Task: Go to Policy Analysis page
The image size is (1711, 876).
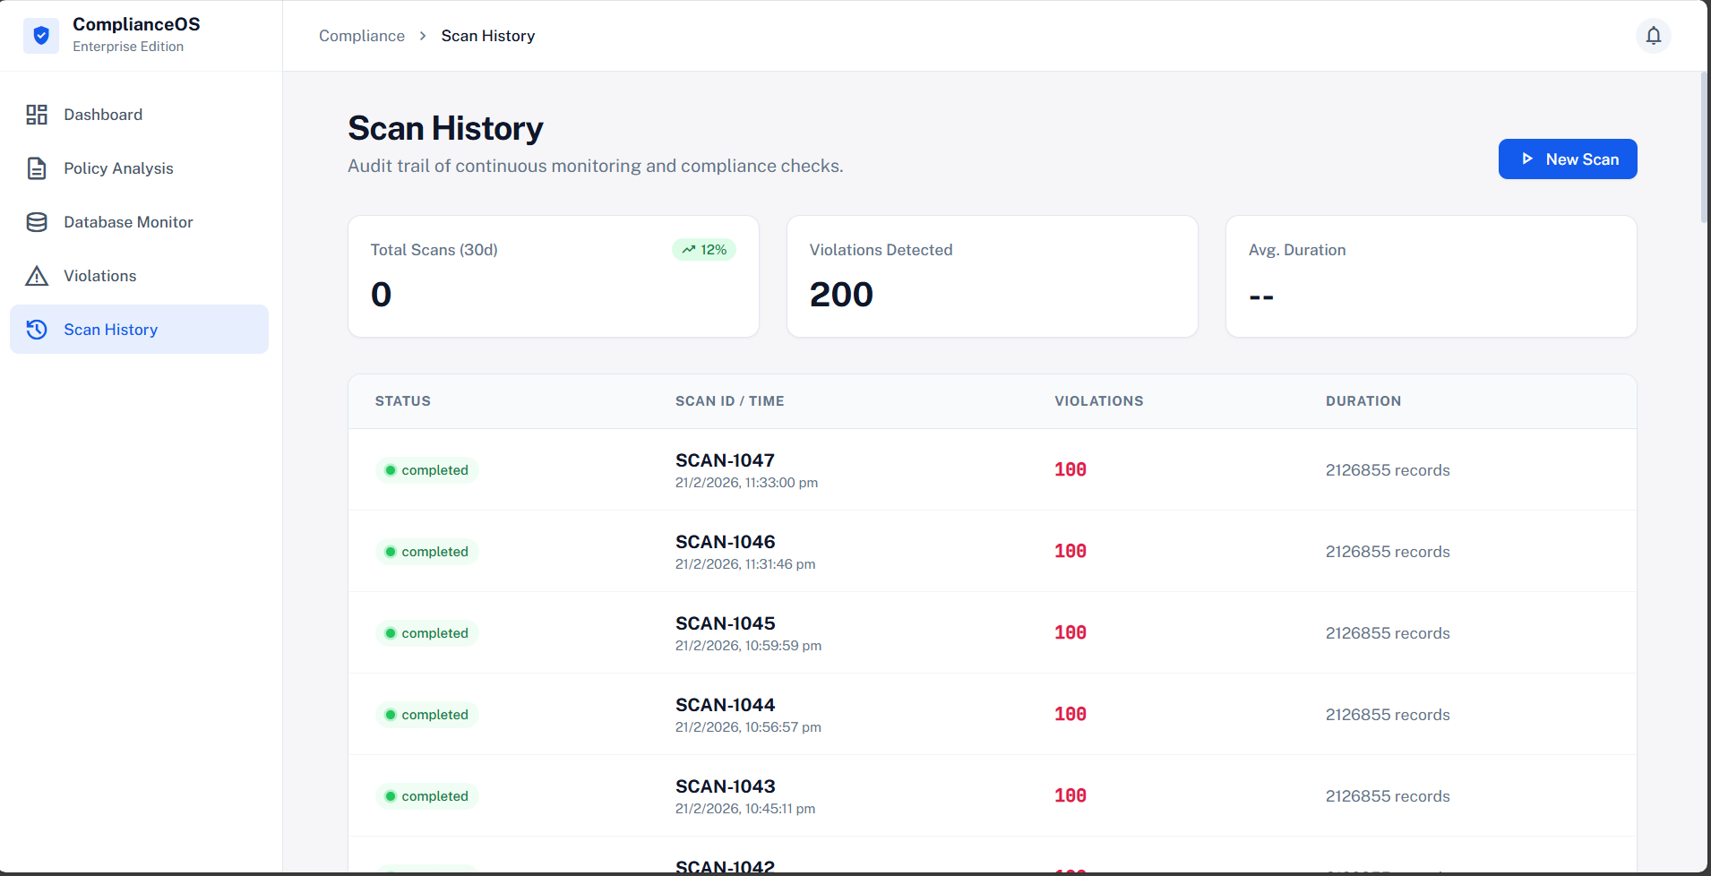Action: (118, 168)
